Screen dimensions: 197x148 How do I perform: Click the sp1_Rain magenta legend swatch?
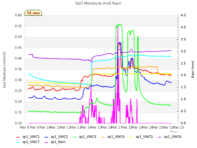46,142
